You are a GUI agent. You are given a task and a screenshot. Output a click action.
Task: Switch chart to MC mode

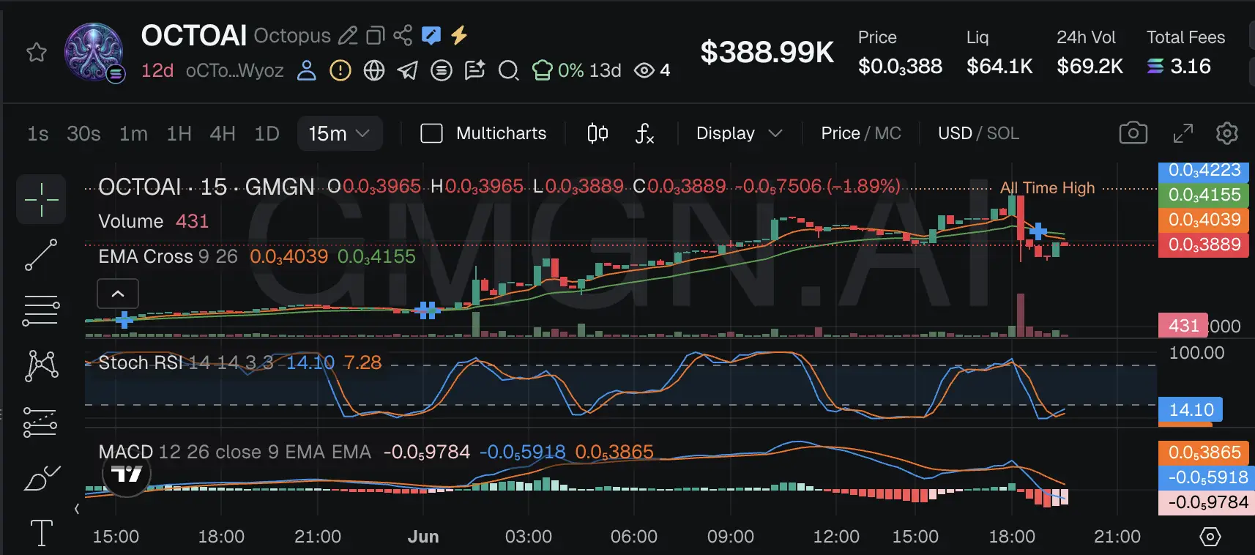[887, 133]
